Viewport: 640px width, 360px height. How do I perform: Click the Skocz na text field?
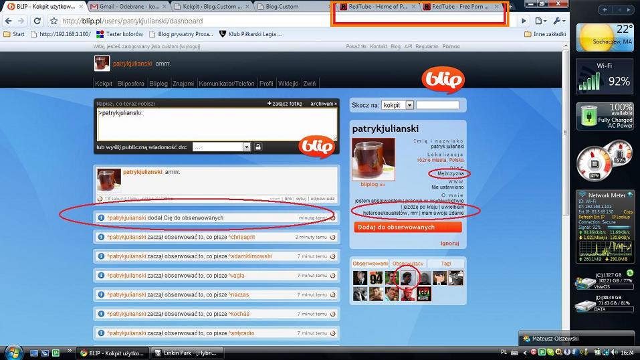pyautogui.click(x=437, y=105)
